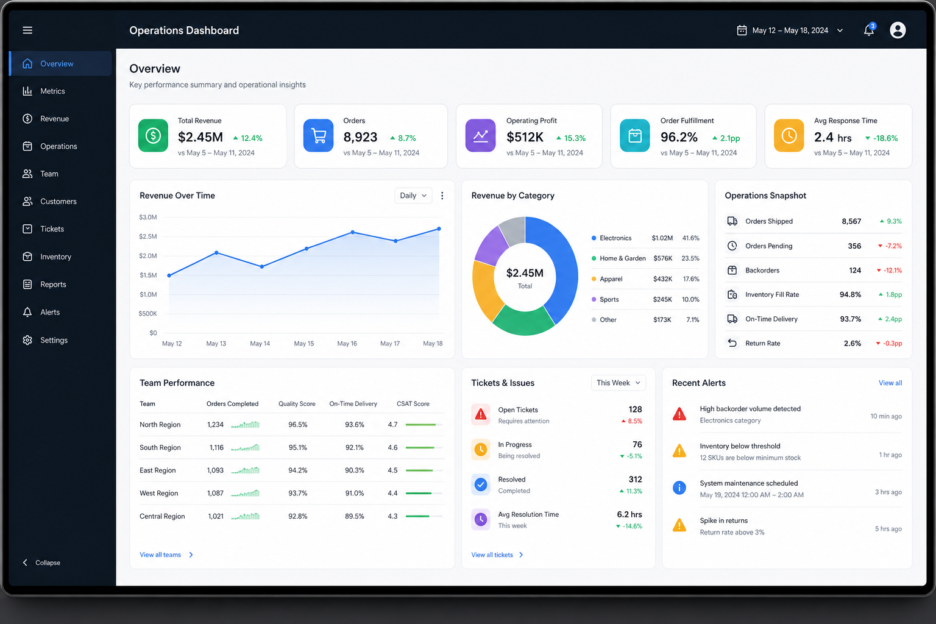Open the This Week tickets dropdown
The width and height of the screenshot is (936, 624).
(x=619, y=383)
